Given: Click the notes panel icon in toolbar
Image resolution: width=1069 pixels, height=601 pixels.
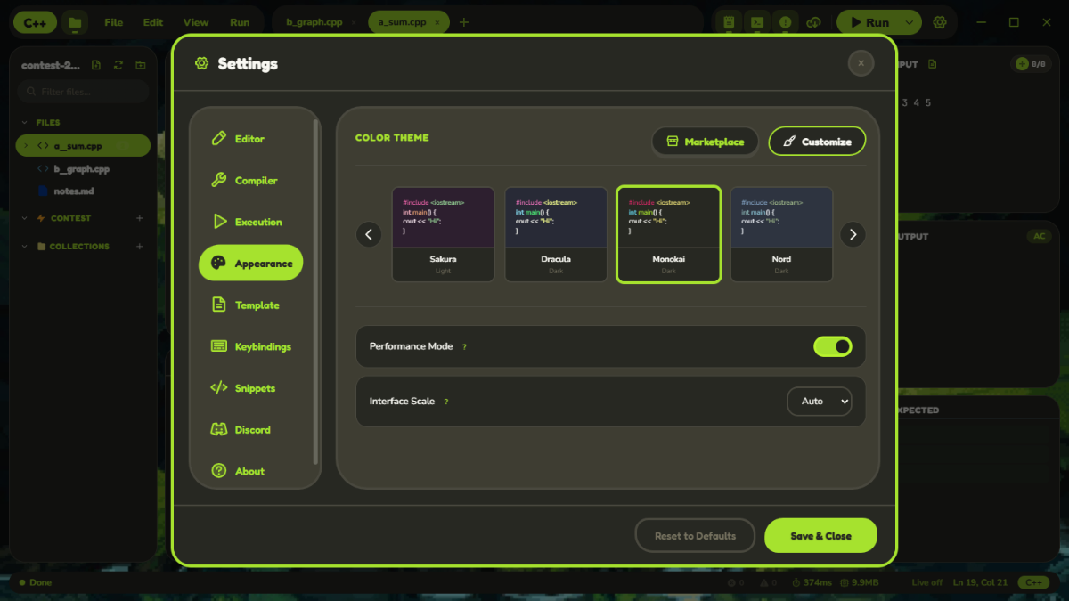Looking at the screenshot, I should pyautogui.click(x=730, y=22).
